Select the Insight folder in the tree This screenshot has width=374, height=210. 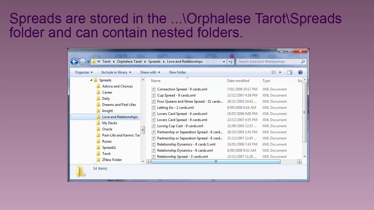tap(108, 111)
